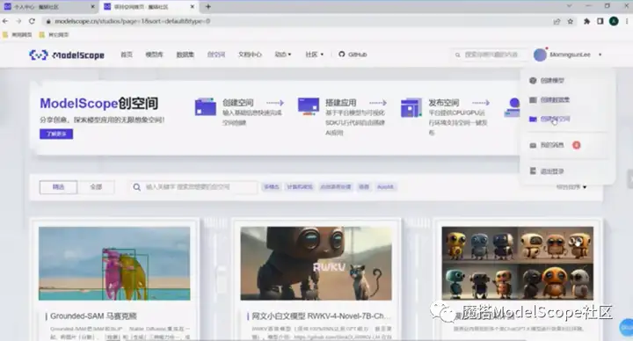This screenshot has width=633, height=341.
Task: Go forward in browser history
Action: tap(18, 21)
